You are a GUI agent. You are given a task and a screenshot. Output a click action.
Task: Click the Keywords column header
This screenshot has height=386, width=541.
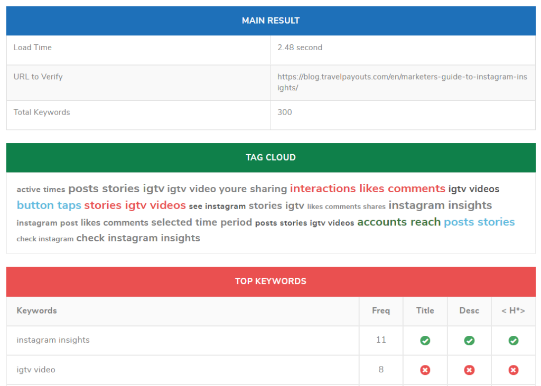36,310
